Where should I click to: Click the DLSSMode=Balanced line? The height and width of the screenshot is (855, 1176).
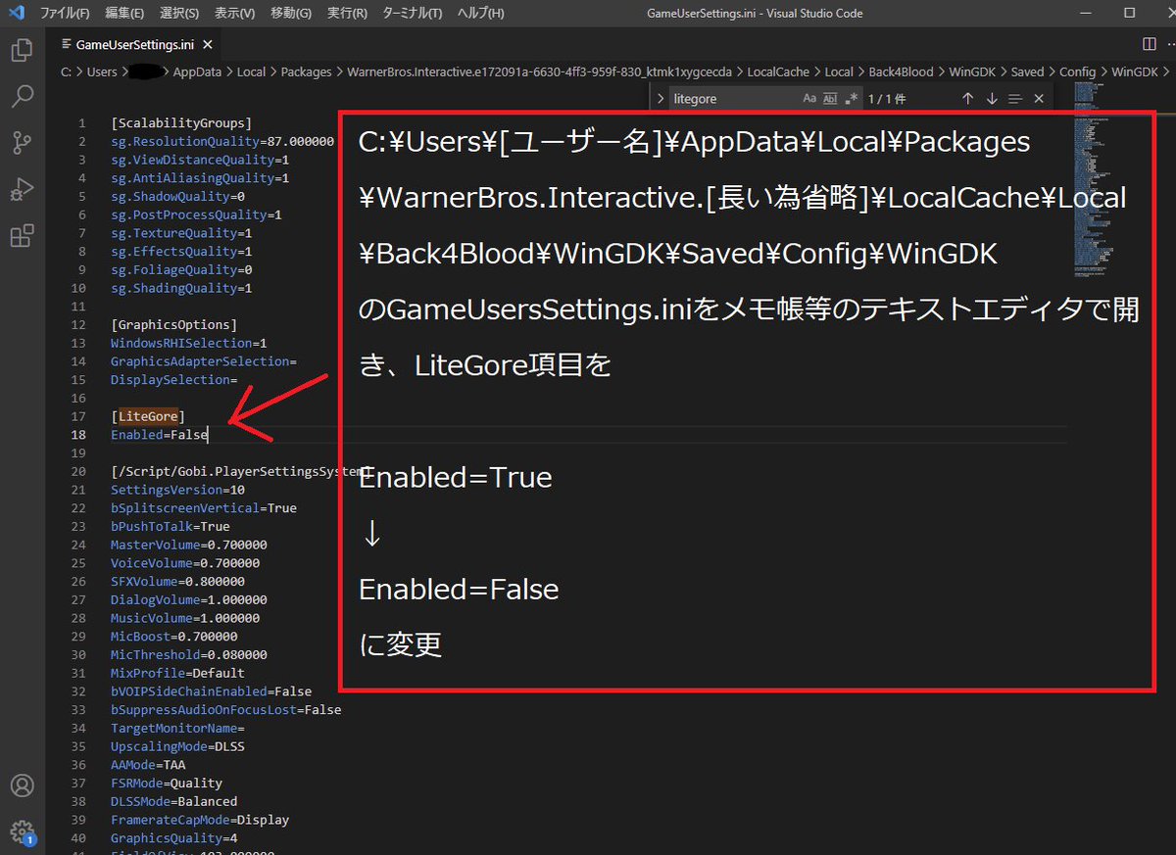[x=173, y=801]
